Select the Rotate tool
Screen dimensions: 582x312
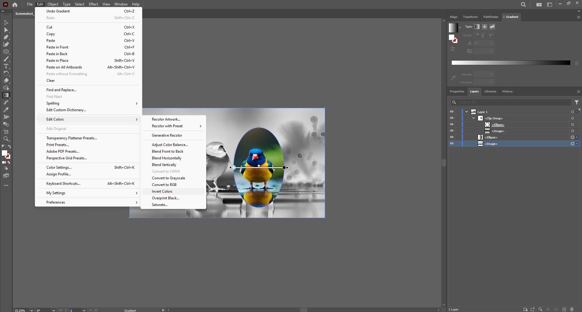pyautogui.click(x=6, y=73)
